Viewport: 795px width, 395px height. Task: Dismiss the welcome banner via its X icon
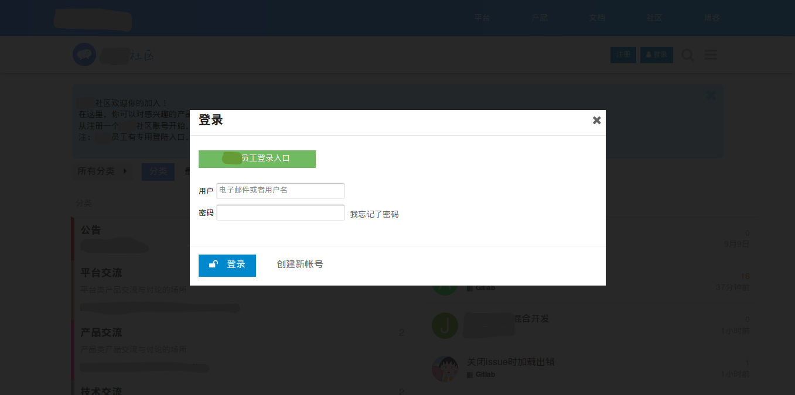click(711, 95)
